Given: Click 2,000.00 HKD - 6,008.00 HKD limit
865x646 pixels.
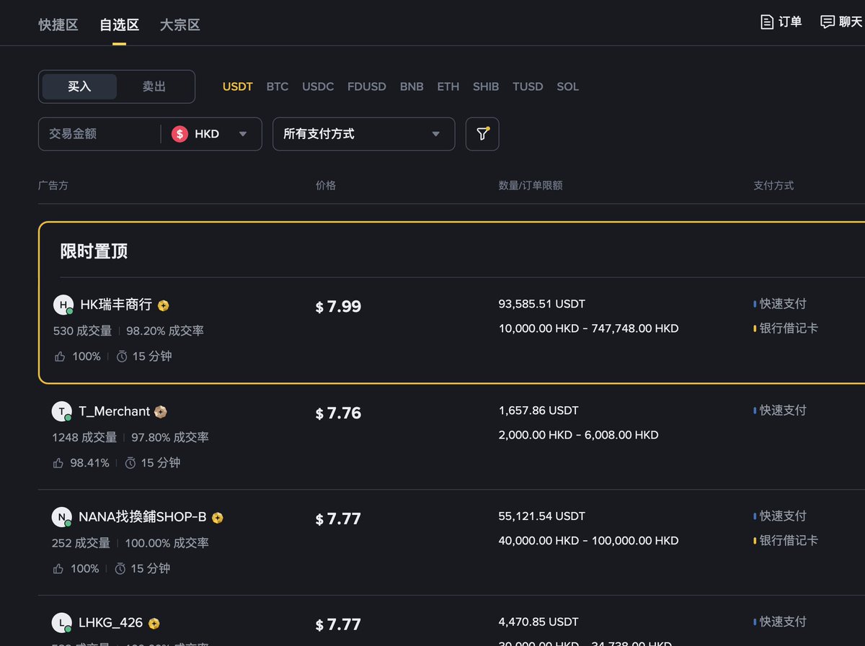Looking at the screenshot, I should pos(578,435).
